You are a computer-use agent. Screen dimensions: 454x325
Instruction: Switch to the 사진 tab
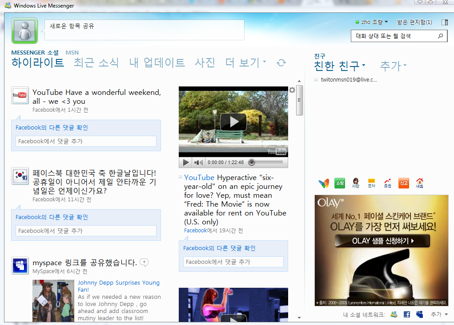(205, 63)
